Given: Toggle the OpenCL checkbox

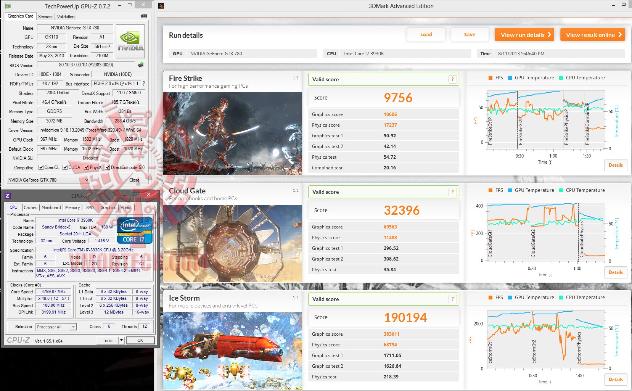Looking at the screenshot, I should coord(41,167).
